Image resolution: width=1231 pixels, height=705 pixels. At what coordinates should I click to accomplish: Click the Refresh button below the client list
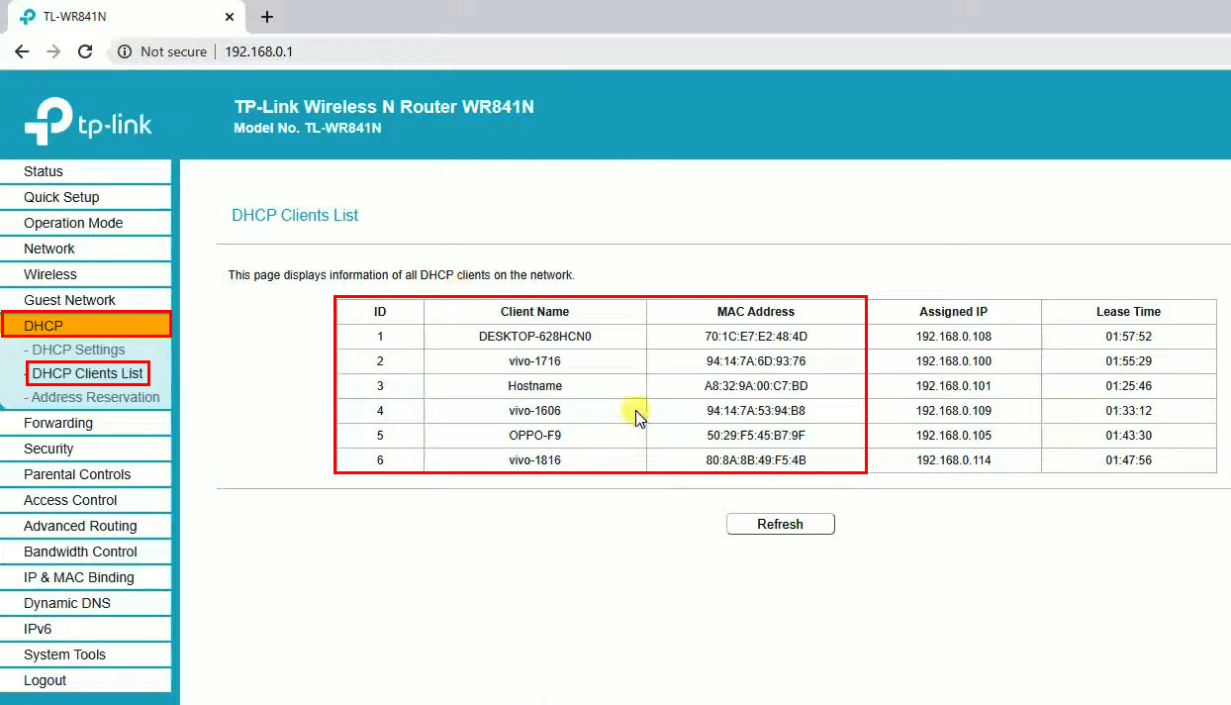(780, 524)
